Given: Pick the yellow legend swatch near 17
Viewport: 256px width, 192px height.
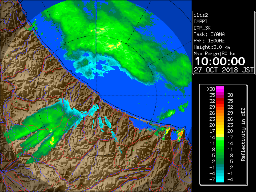Looking at the screenshot, I should point(220,131).
